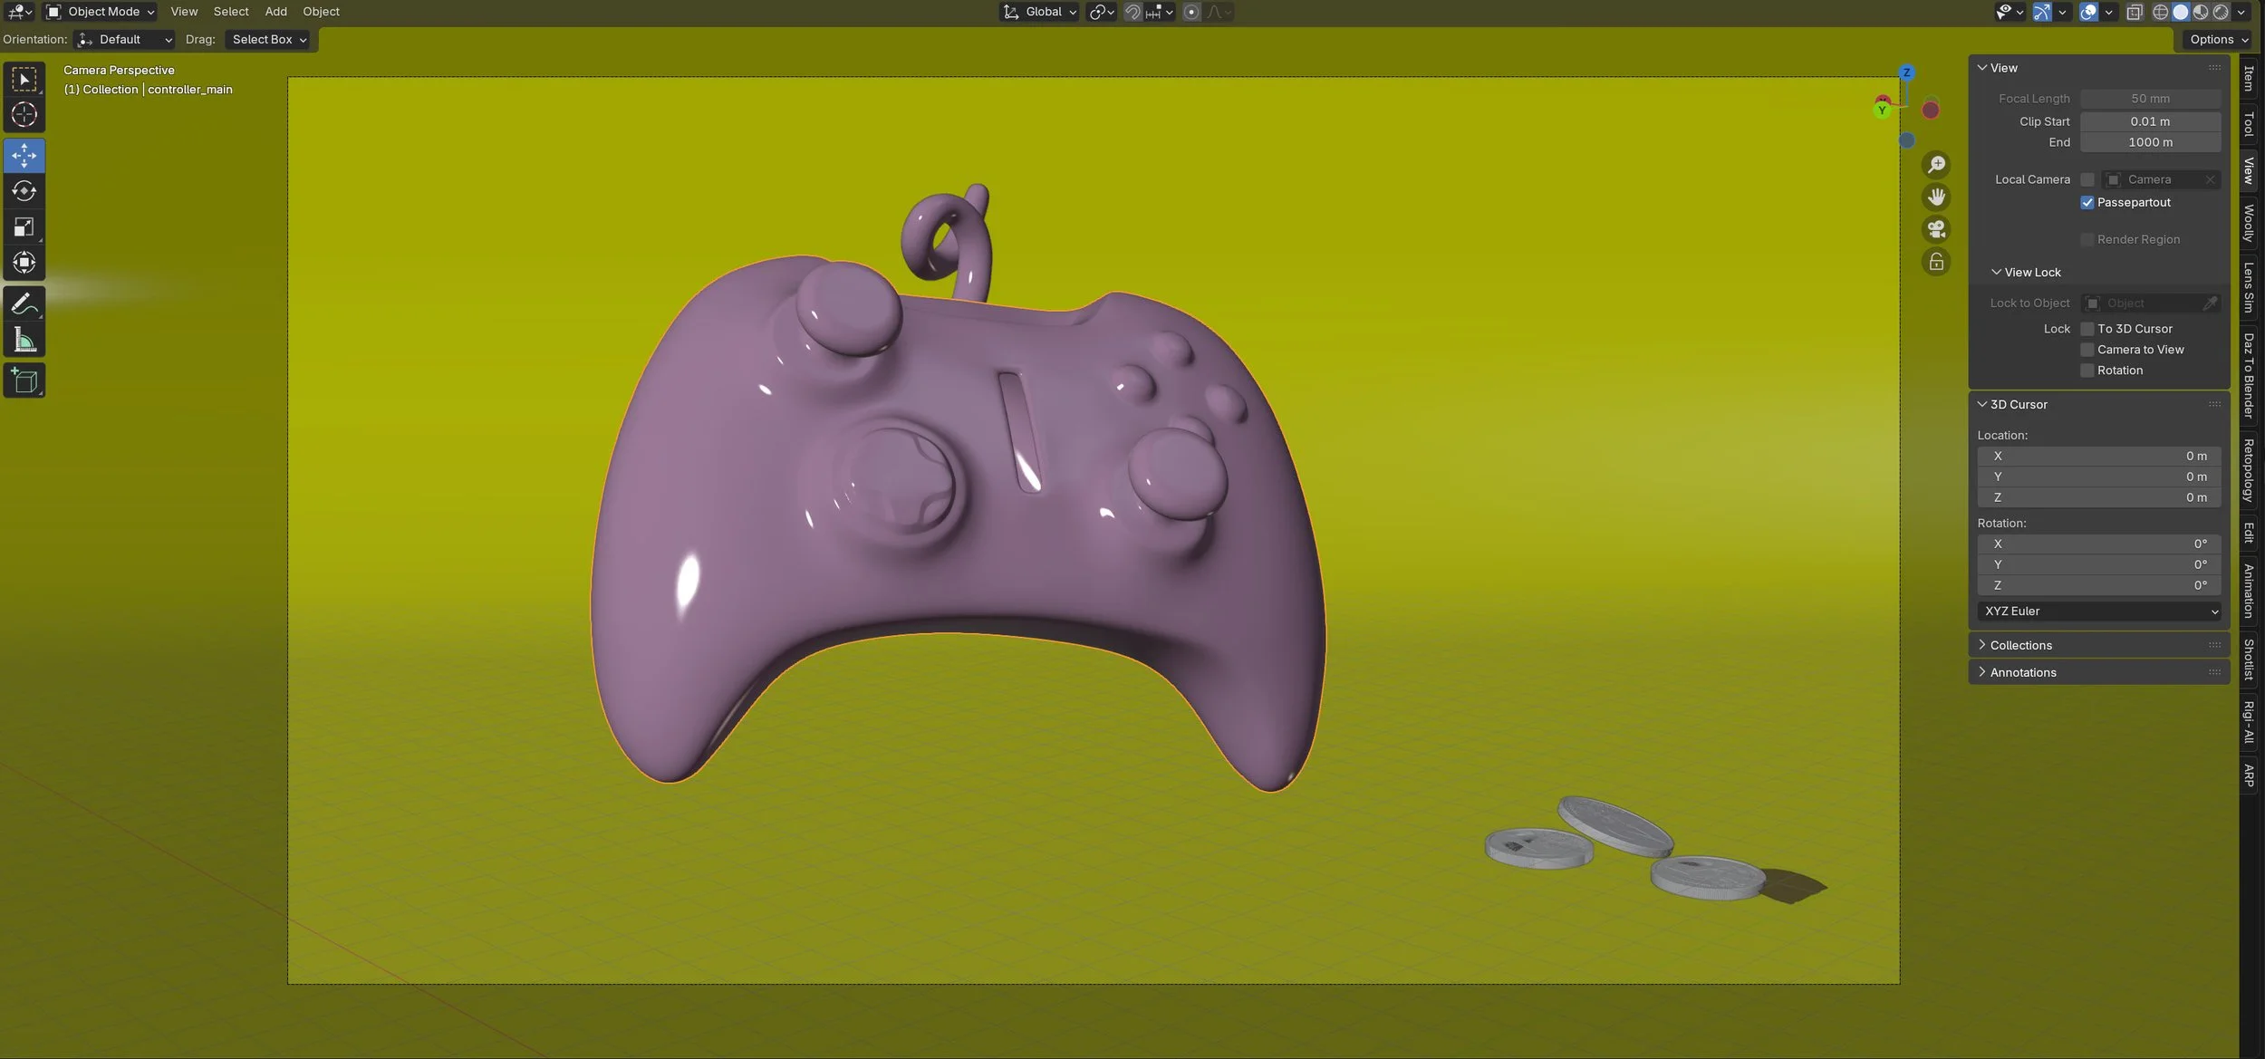Switch to the Animation sidebar tab
The image size is (2265, 1059).
click(x=2249, y=591)
